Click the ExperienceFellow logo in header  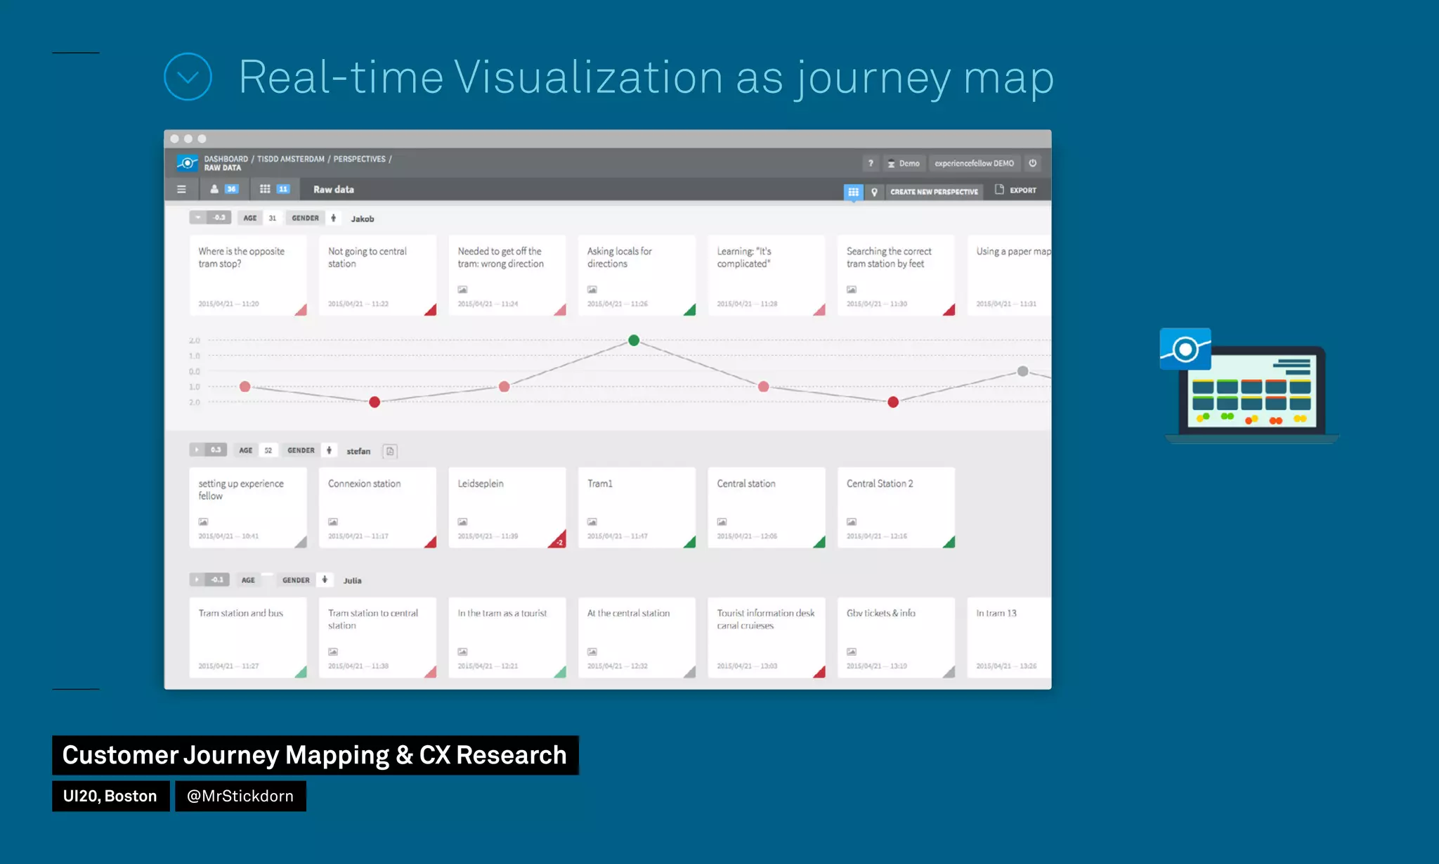[x=187, y=163]
